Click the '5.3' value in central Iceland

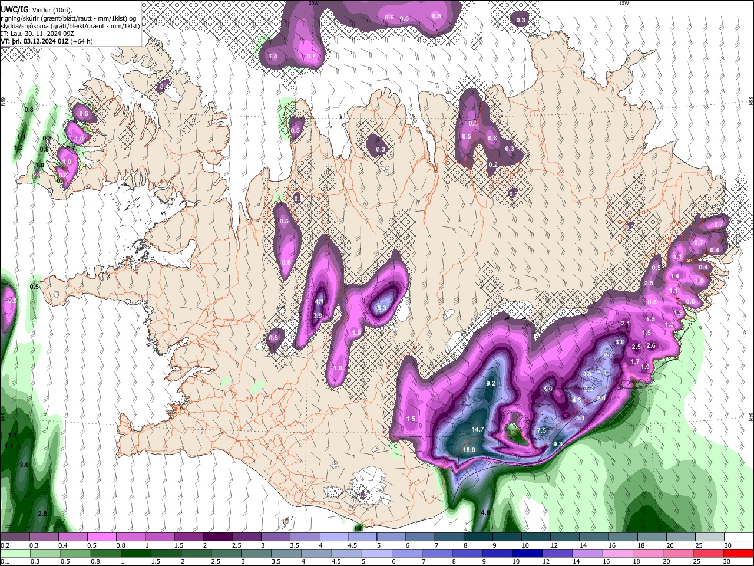click(382, 308)
